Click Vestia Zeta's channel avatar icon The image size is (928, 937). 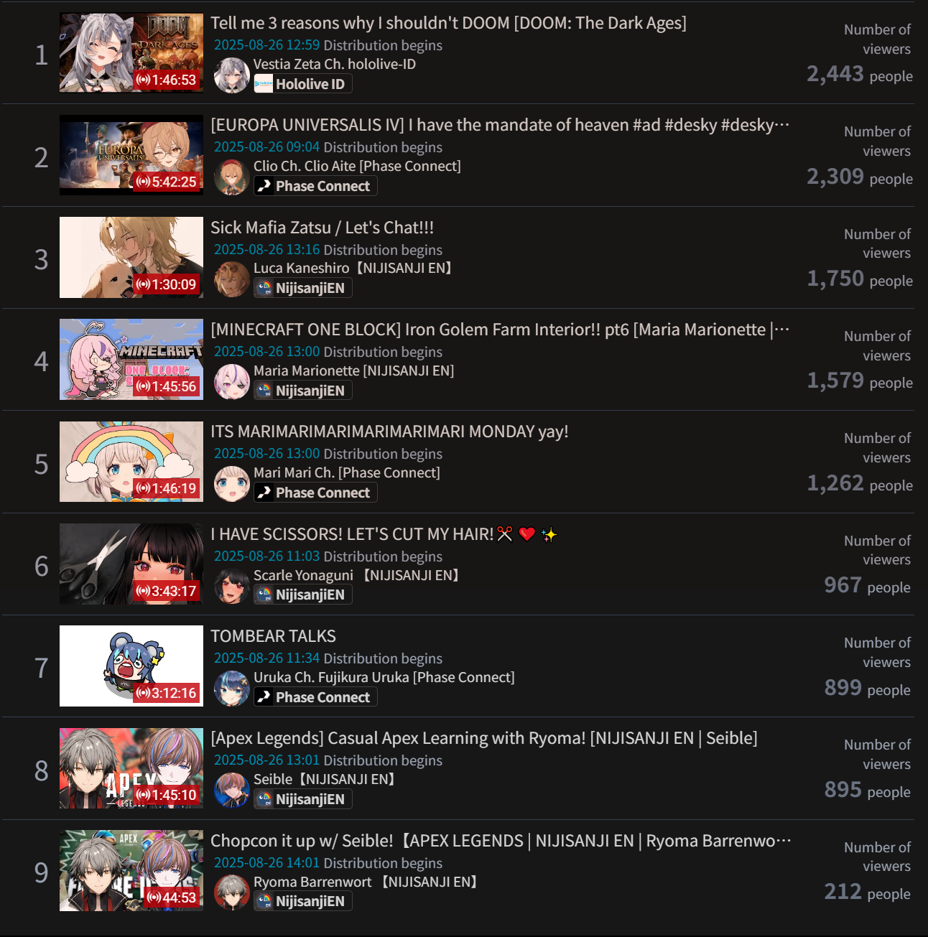pyautogui.click(x=232, y=75)
